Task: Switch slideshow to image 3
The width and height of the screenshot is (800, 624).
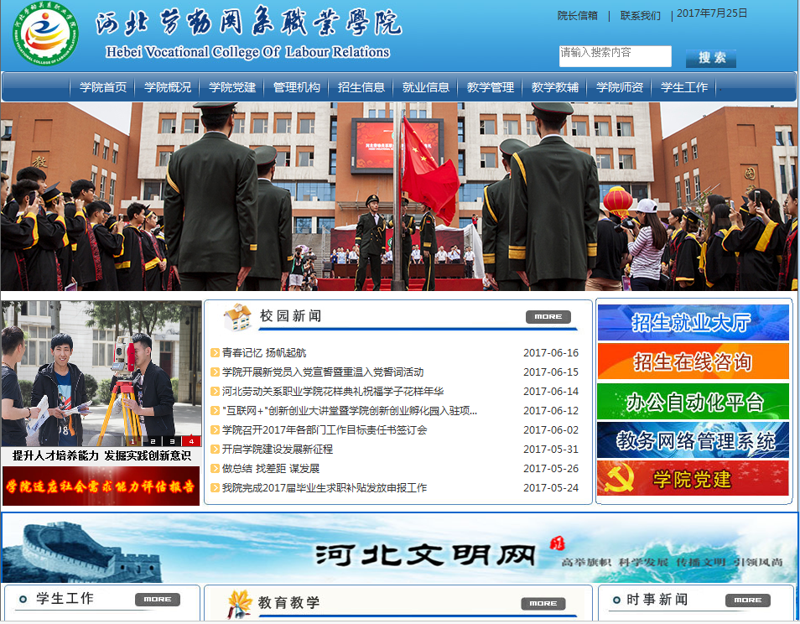Action: coord(171,441)
